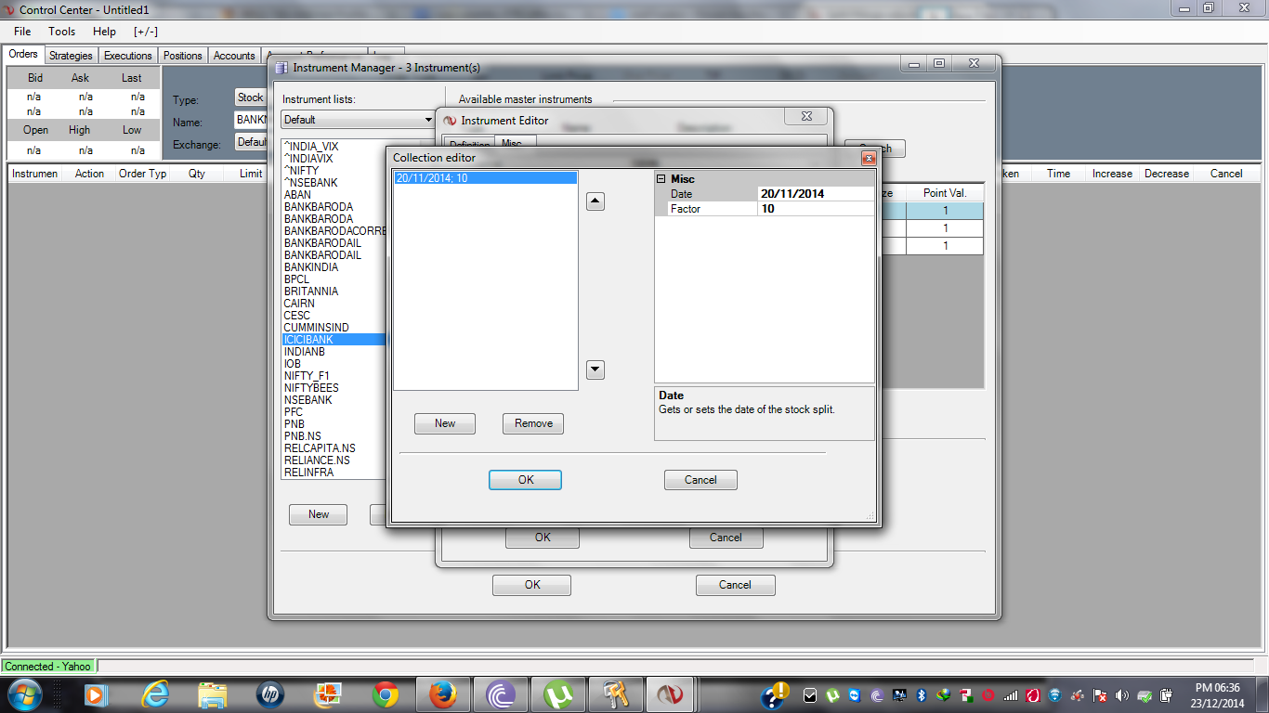1269x713 pixels.
Task: Click the [+/-] menu item
Action: (146, 32)
